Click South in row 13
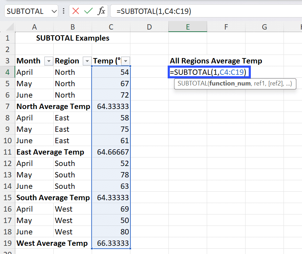 (65, 175)
